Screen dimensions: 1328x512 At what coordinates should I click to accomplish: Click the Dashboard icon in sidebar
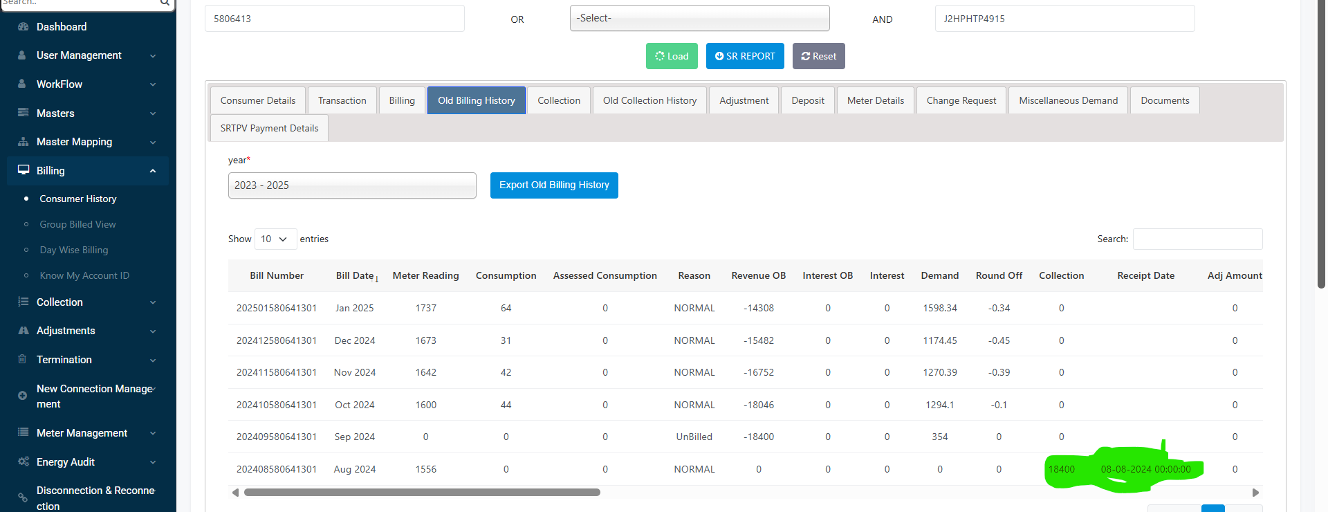coord(23,27)
